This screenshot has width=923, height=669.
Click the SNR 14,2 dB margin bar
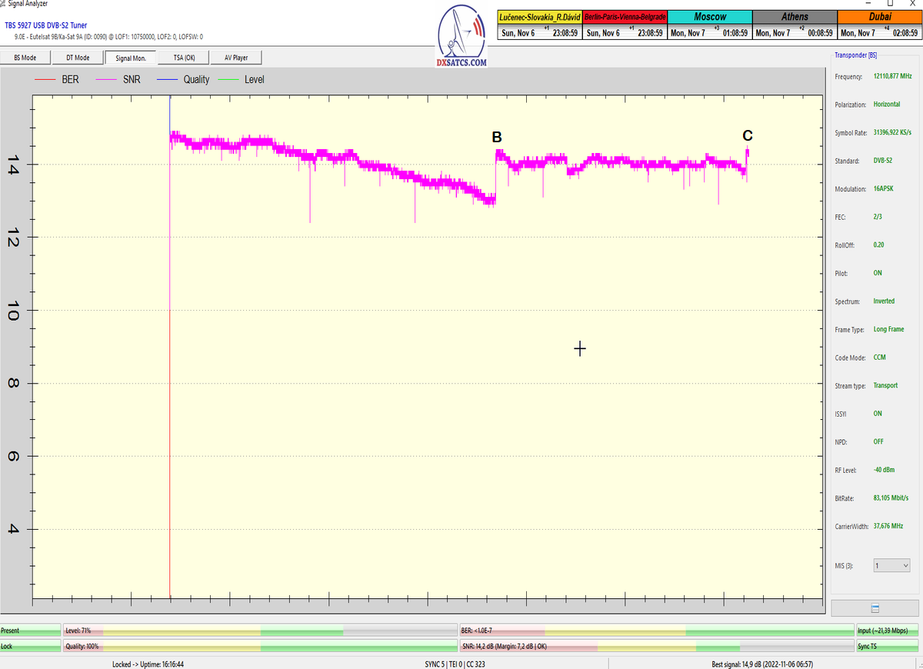(656, 647)
